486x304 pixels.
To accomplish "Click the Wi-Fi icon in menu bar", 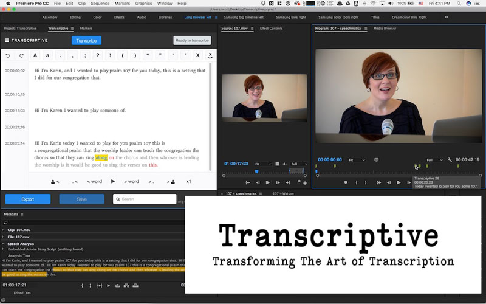I will (373, 4).
